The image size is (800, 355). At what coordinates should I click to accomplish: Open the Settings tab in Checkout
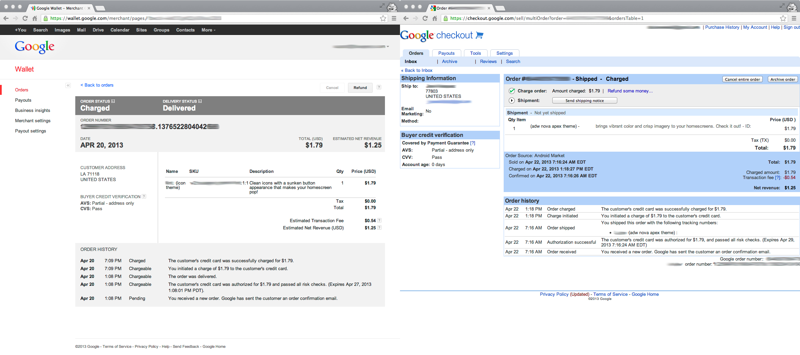[504, 53]
